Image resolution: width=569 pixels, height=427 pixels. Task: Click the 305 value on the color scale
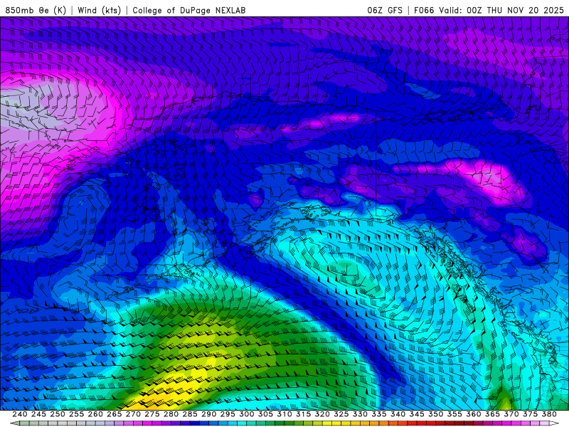[x=265, y=414]
